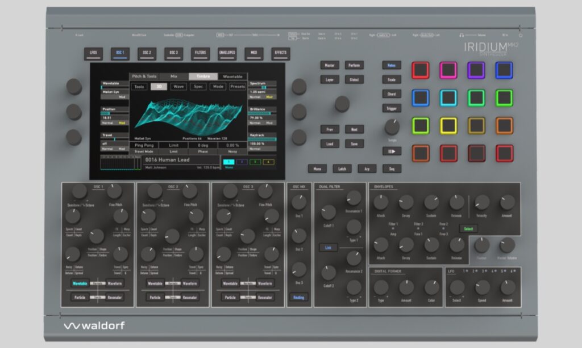Open the Mode sub-tab on the display
This screenshot has width=582, height=348.
[218, 86]
